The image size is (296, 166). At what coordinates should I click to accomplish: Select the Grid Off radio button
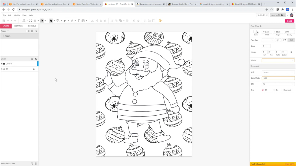point(263,90)
